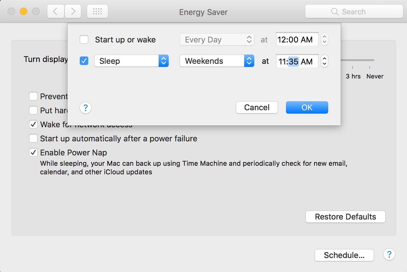Open the Weekends day dropdown
Viewport: 407px width, 272px height.
217,61
